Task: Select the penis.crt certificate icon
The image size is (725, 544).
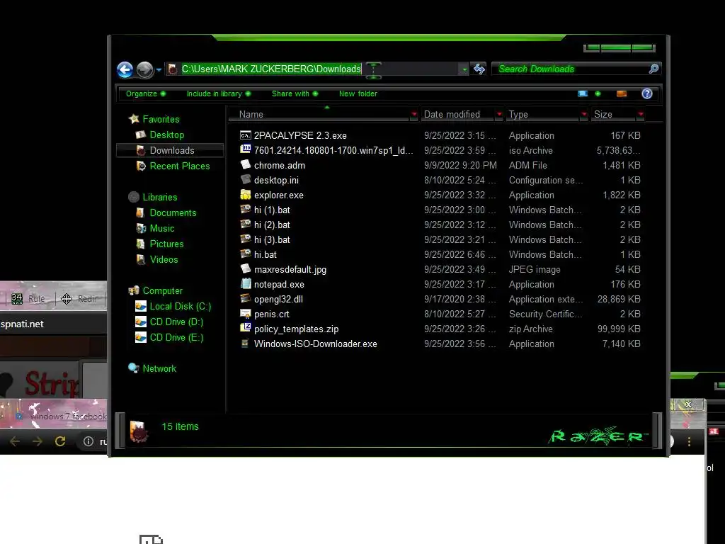Action: [x=246, y=314]
